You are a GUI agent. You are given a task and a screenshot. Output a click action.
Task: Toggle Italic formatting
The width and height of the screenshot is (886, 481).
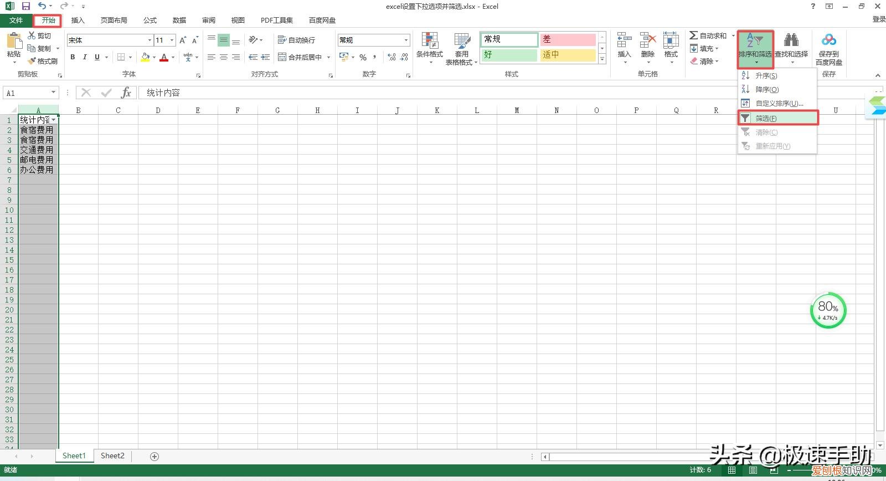[85, 57]
